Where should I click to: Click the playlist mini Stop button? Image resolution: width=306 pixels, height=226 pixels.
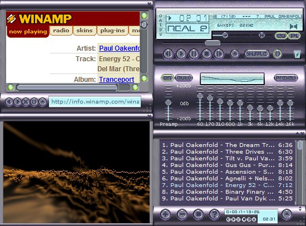click(x=244, y=219)
